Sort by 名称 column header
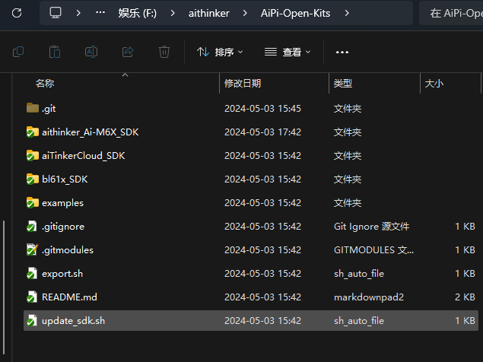 [x=45, y=83]
